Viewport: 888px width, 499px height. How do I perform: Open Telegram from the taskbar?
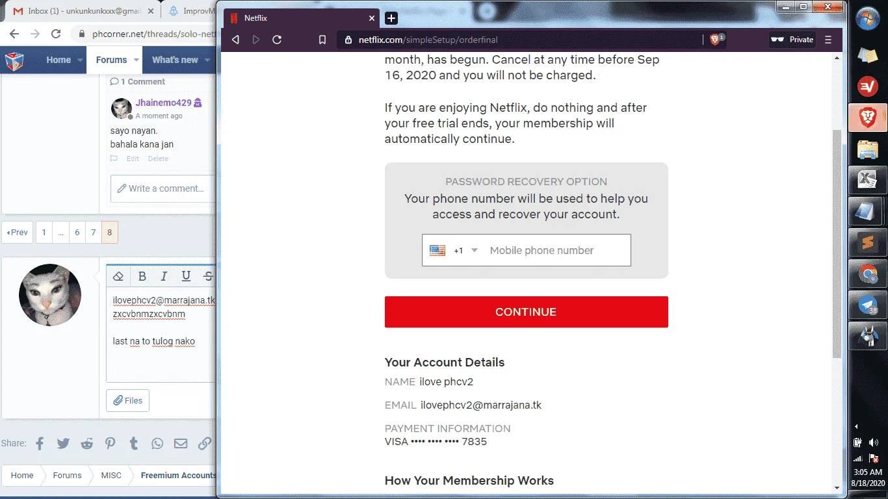pyautogui.click(x=868, y=306)
